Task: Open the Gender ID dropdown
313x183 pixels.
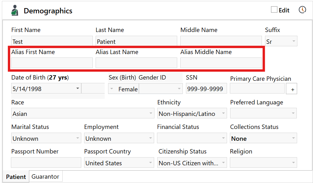Action: pos(179,89)
